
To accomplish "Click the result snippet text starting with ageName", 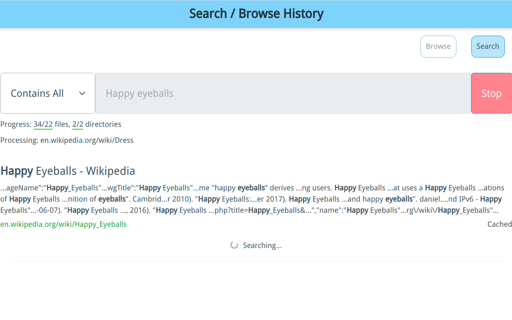I will [x=256, y=199].
